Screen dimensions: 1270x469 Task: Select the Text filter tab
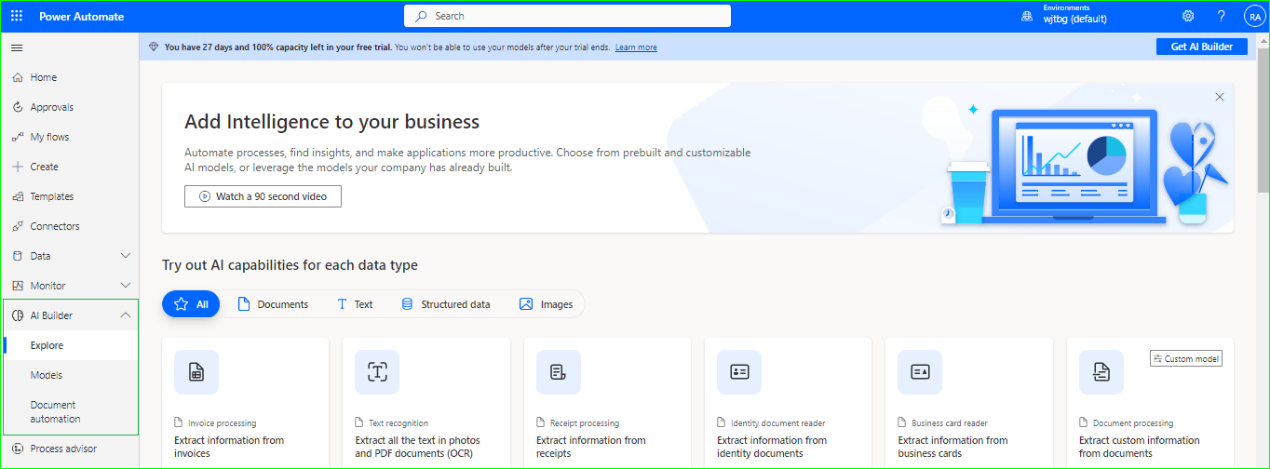pyautogui.click(x=355, y=304)
